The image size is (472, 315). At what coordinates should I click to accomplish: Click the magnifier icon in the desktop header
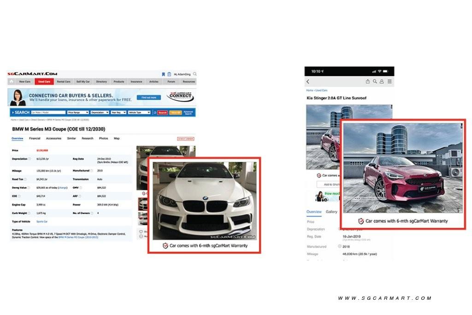pos(195,74)
